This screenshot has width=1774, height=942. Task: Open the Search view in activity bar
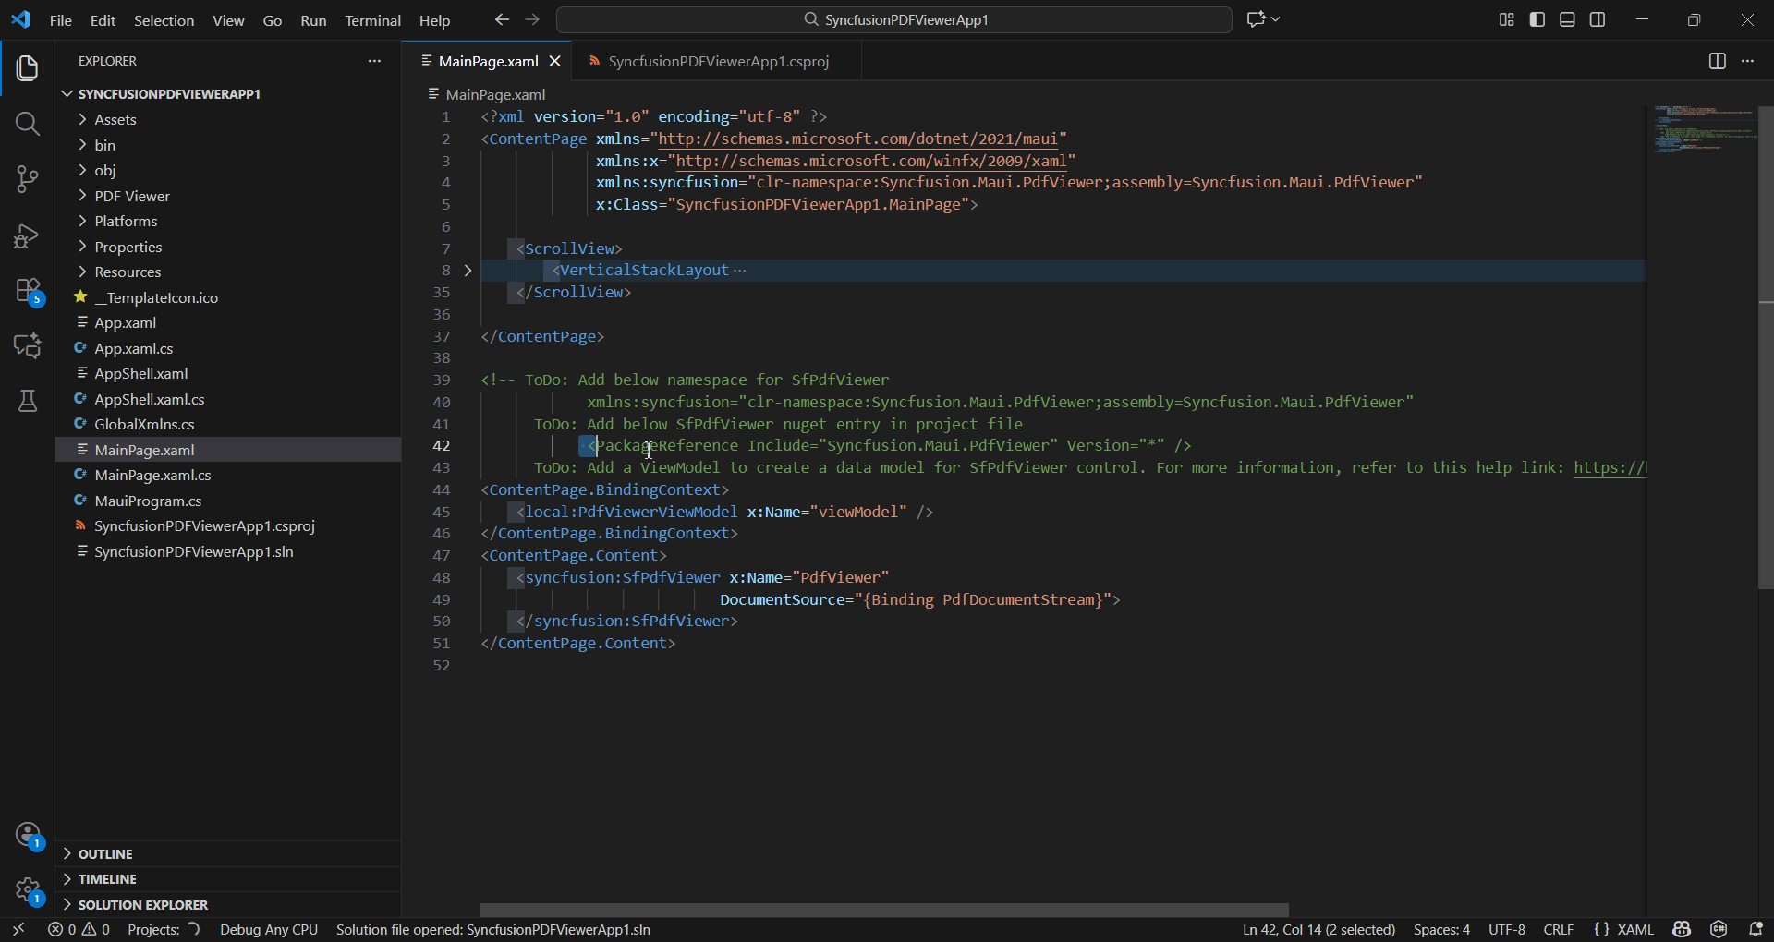click(x=28, y=124)
